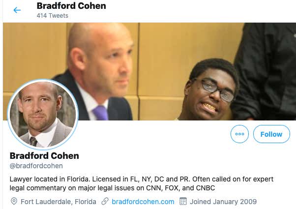
Task: Click the Bradford Cohen title in top header
Action: [71, 6]
